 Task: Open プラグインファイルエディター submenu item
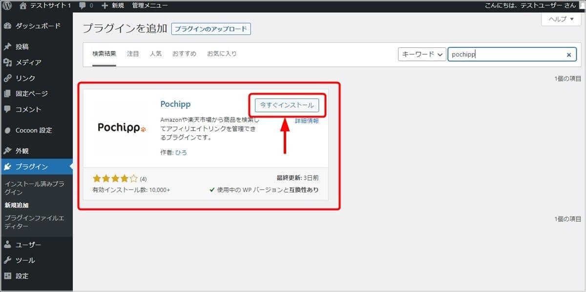click(x=34, y=222)
